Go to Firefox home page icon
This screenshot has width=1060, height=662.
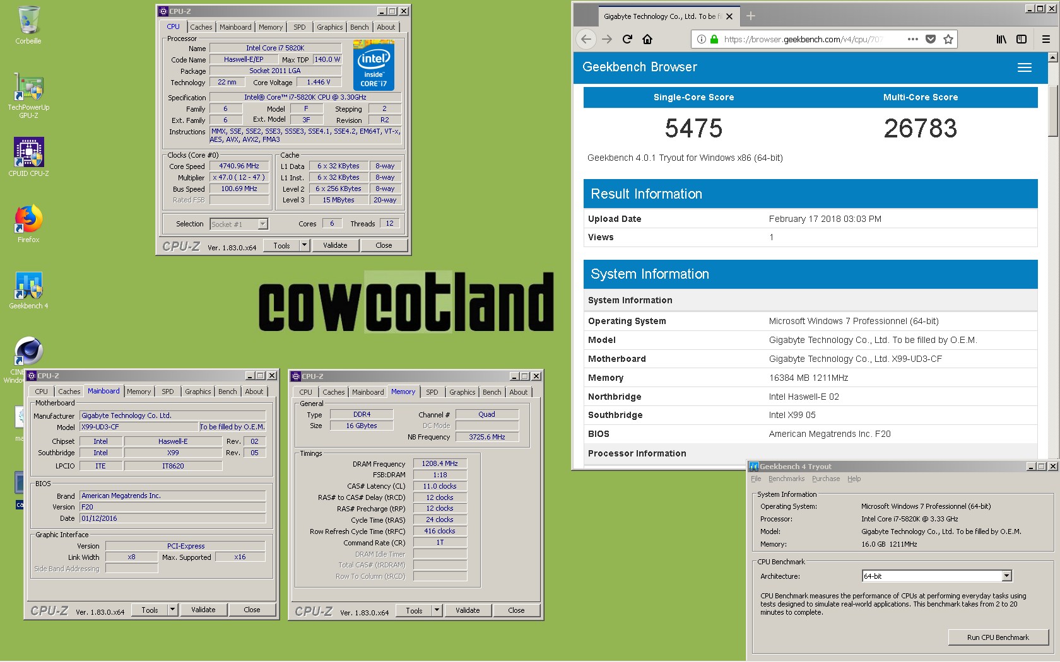pyautogui.click(x=647, y=39)
